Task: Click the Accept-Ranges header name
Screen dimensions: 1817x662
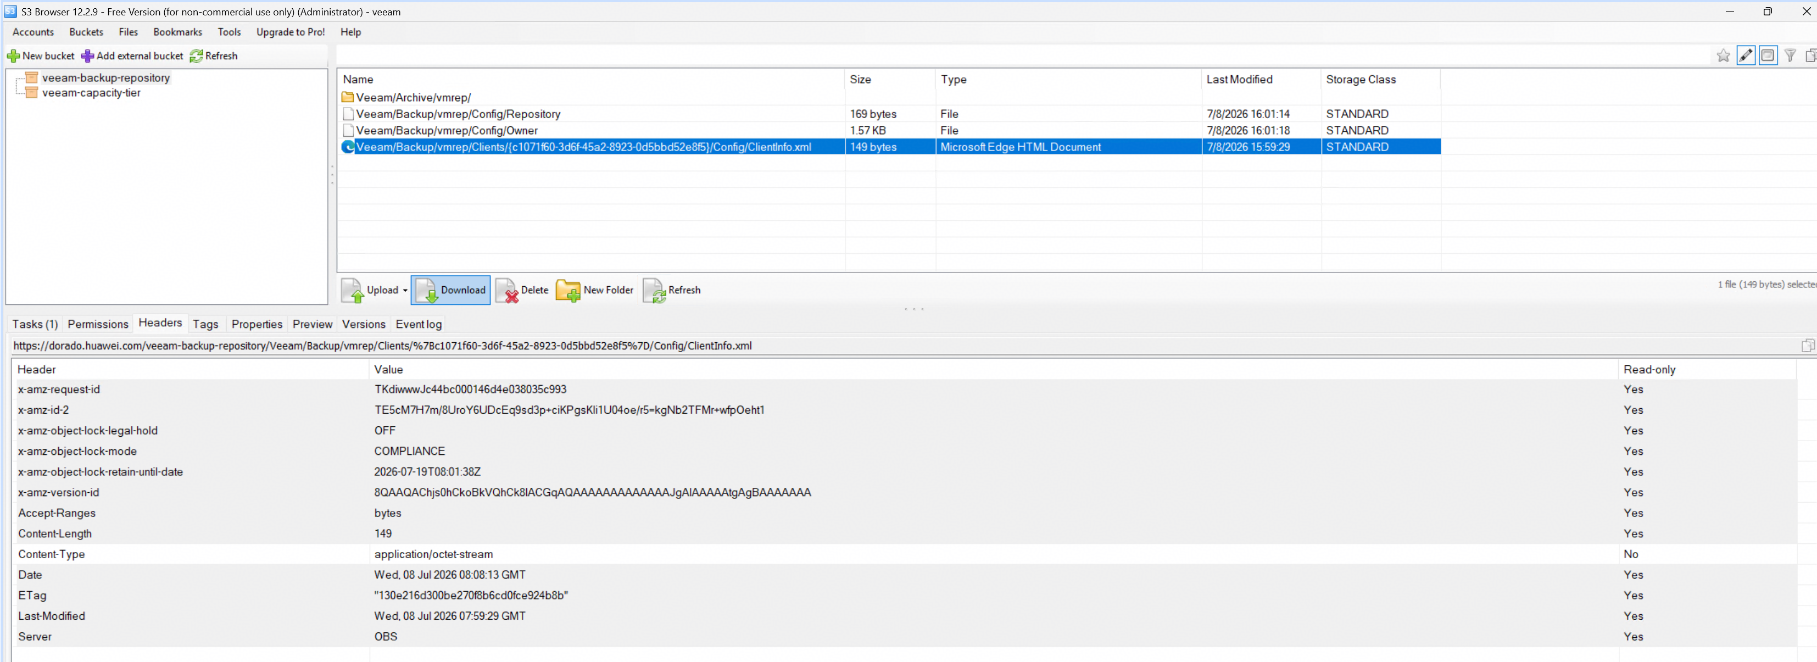Action: tap(57, 513)
